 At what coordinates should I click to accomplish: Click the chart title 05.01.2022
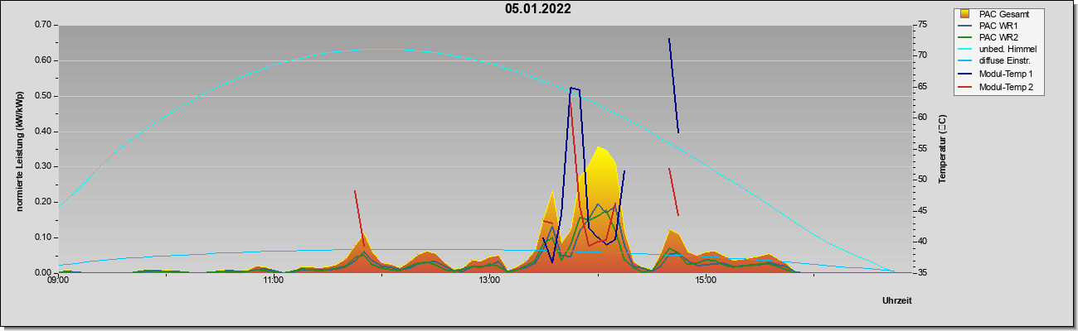[538, 10]
